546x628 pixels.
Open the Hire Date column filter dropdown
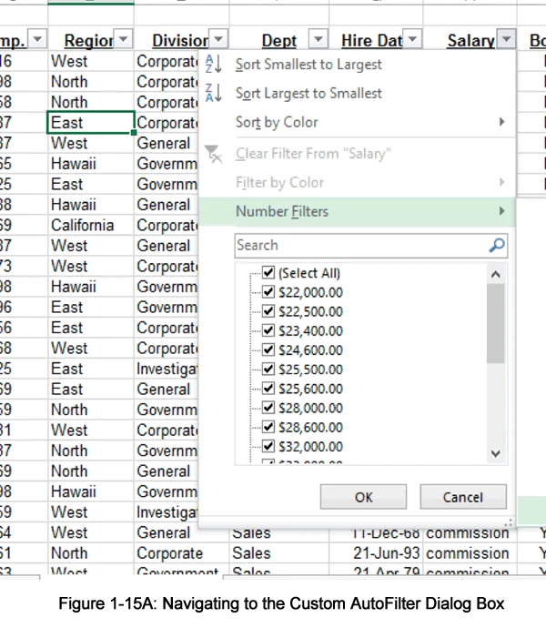click(x=412, y=40)
